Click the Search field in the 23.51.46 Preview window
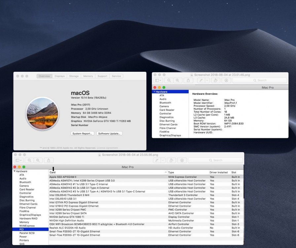 click(x=260, y=80)
